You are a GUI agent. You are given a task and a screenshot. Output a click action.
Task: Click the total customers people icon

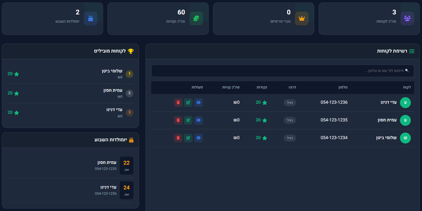pos(407,19)
